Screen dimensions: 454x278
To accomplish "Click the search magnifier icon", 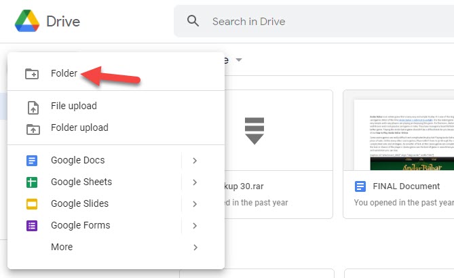I will 193,21.
